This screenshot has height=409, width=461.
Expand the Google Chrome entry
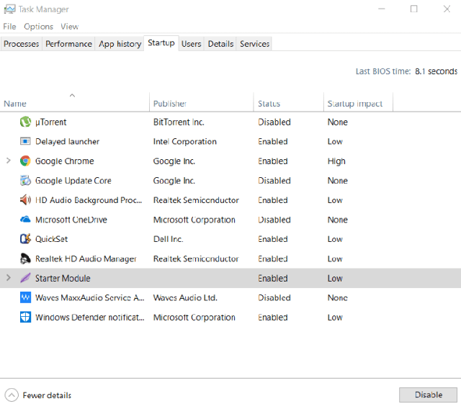point(9,161)
